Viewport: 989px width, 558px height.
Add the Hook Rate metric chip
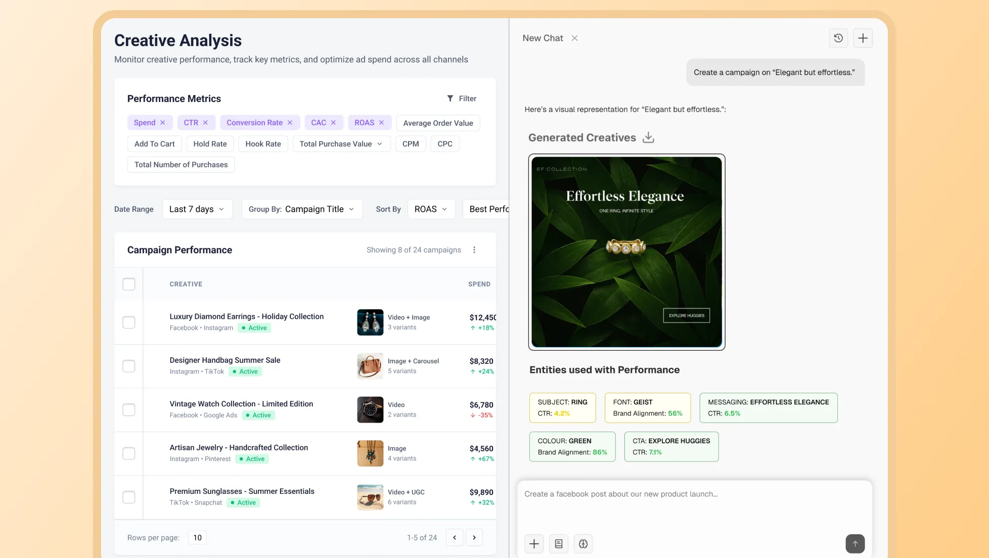pos(263,144)
